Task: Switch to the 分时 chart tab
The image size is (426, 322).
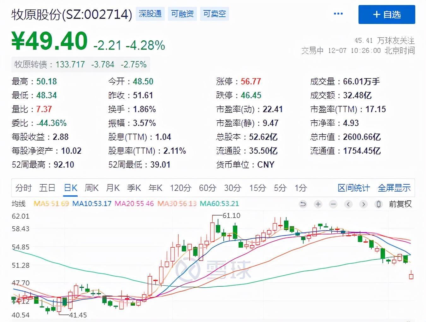Action: [24, 188]
